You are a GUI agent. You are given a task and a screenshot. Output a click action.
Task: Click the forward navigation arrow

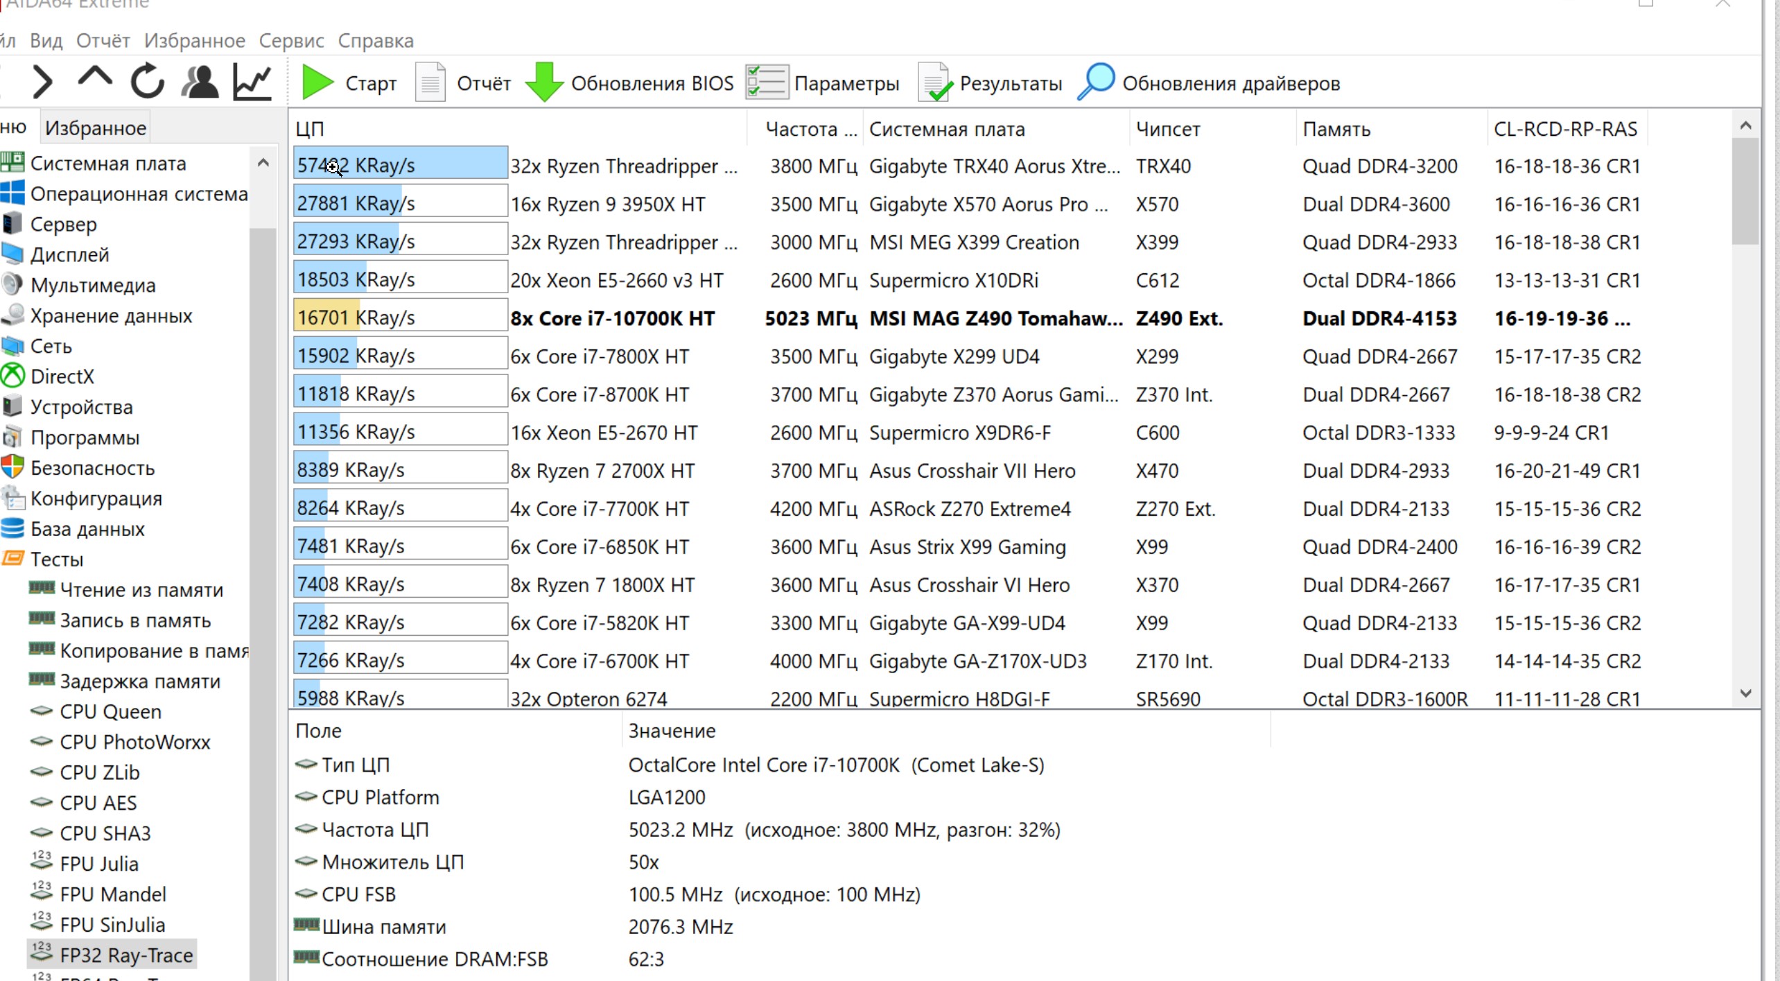coord(43,82)
